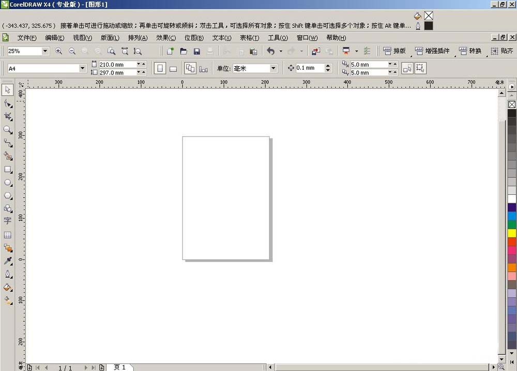Increase page height 297.0 mm spinner

tap(144, 72)
